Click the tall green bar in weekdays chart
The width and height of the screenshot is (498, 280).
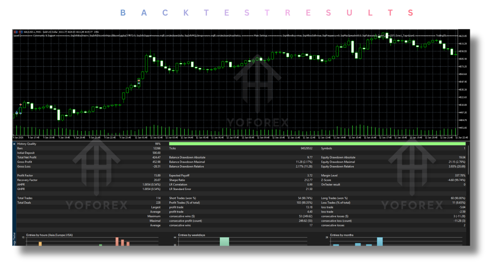(x=224, y=241)
